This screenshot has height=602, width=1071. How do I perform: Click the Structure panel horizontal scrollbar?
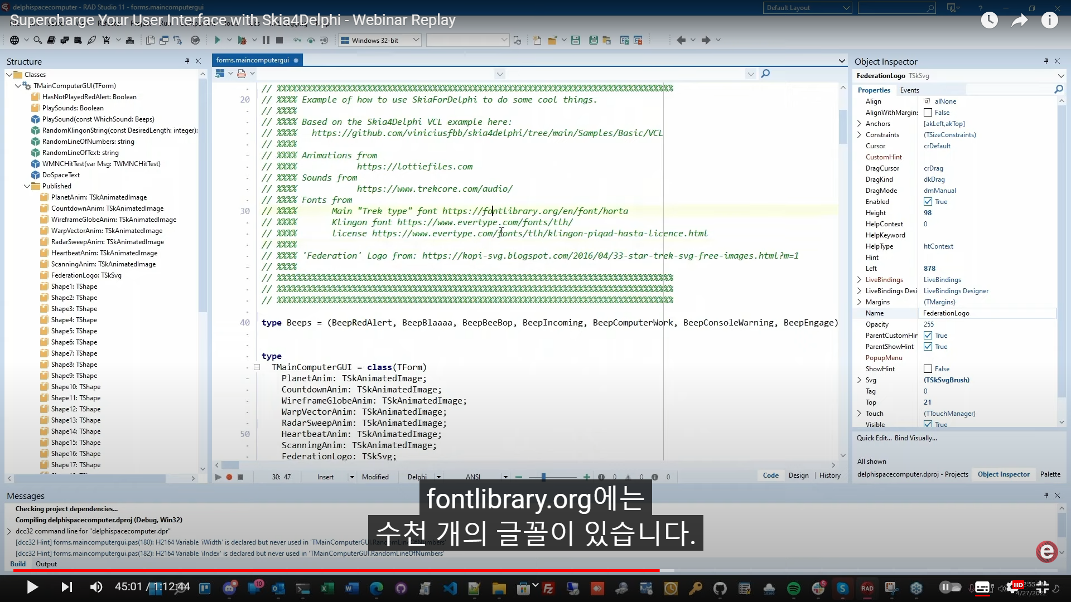point(89,479)
